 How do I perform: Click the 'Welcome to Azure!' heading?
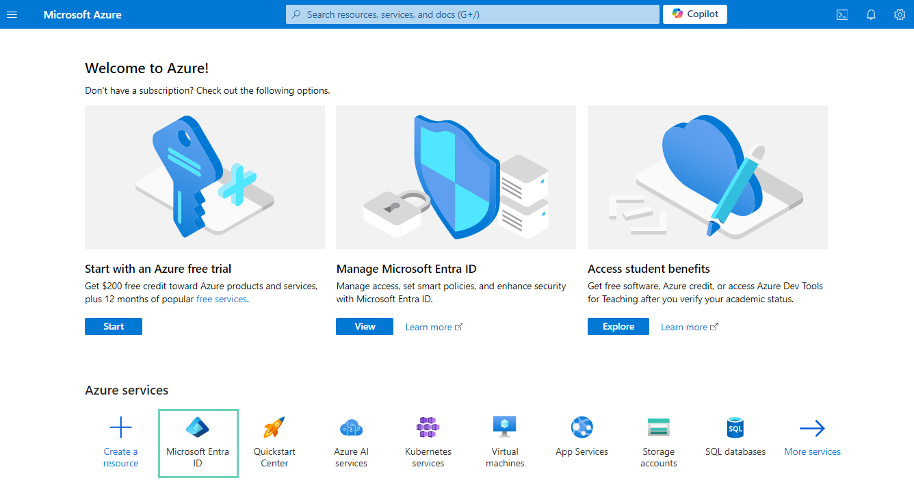tap(146, 68)
